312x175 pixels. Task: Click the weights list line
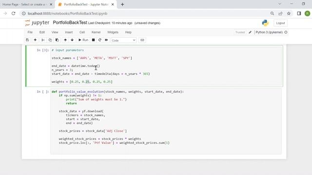pyautogui.click(x=82, y=82)
